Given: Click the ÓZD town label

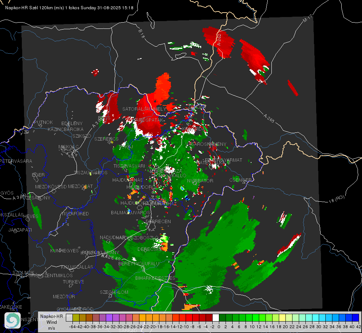Looking at the screenshot, I should [24, 132].
